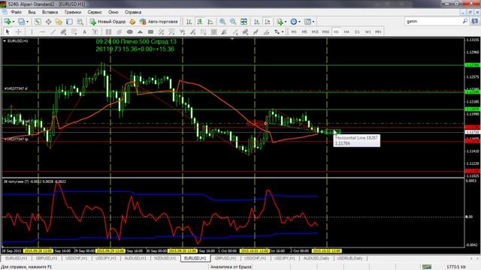This screenshot has width=481, height=270.
Task: Choose the Equidistant Channel tool
Action: [63, 31]
